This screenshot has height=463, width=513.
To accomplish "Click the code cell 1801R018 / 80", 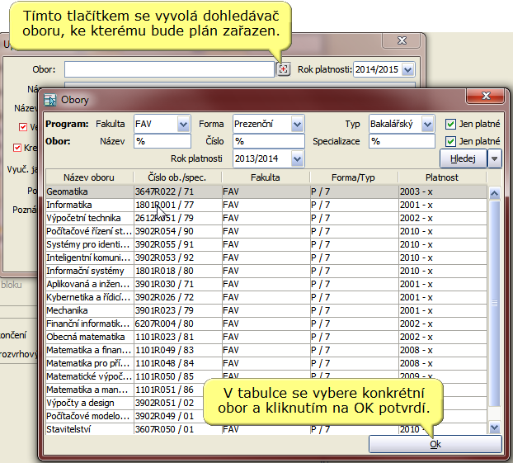I will [x=178, y=271].
